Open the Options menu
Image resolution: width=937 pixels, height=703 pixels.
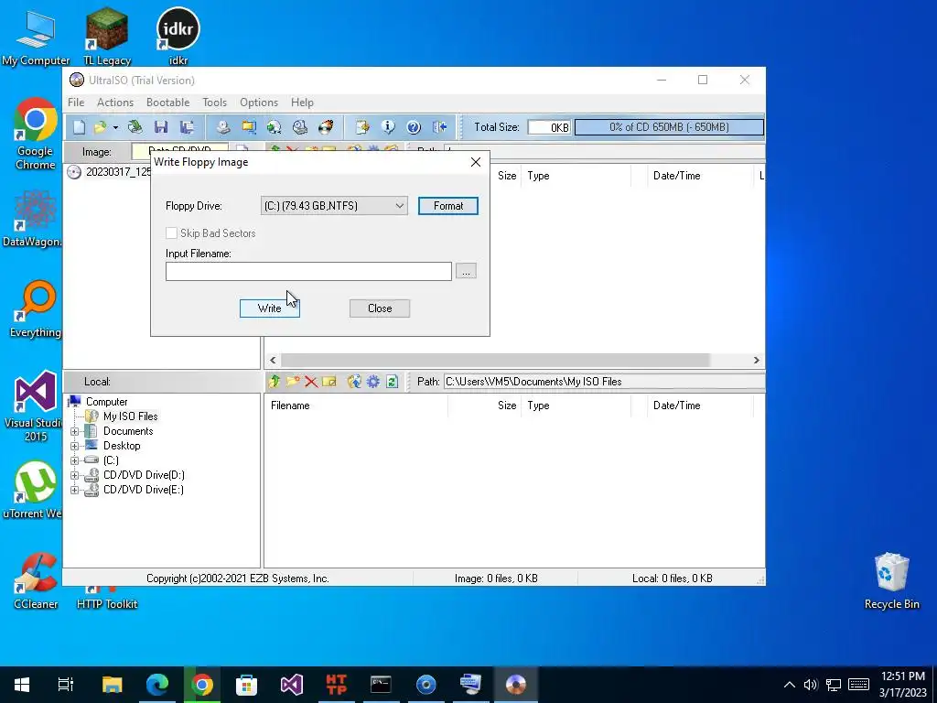click(259, 103)
